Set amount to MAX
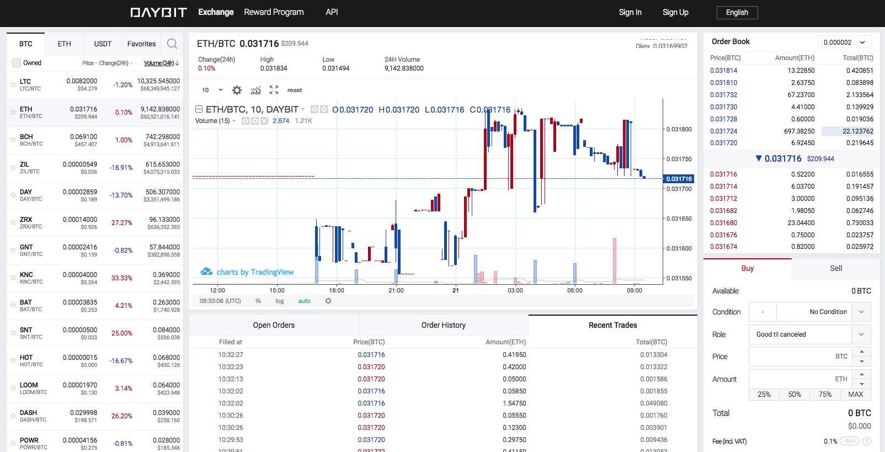Screen dimensions: 885x452 tap(856, 394)
